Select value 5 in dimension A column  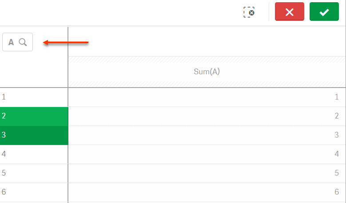click(x=34, y=173)
